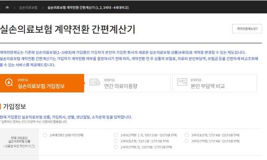Select STEP 01 실손의료보험 가입정보 tab
This screenshot has width=267, height=160.
[42, 83]
